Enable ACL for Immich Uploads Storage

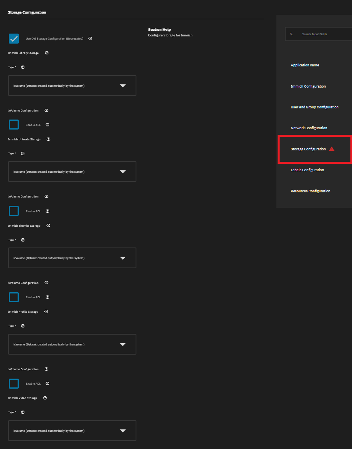tap(14, 211)
